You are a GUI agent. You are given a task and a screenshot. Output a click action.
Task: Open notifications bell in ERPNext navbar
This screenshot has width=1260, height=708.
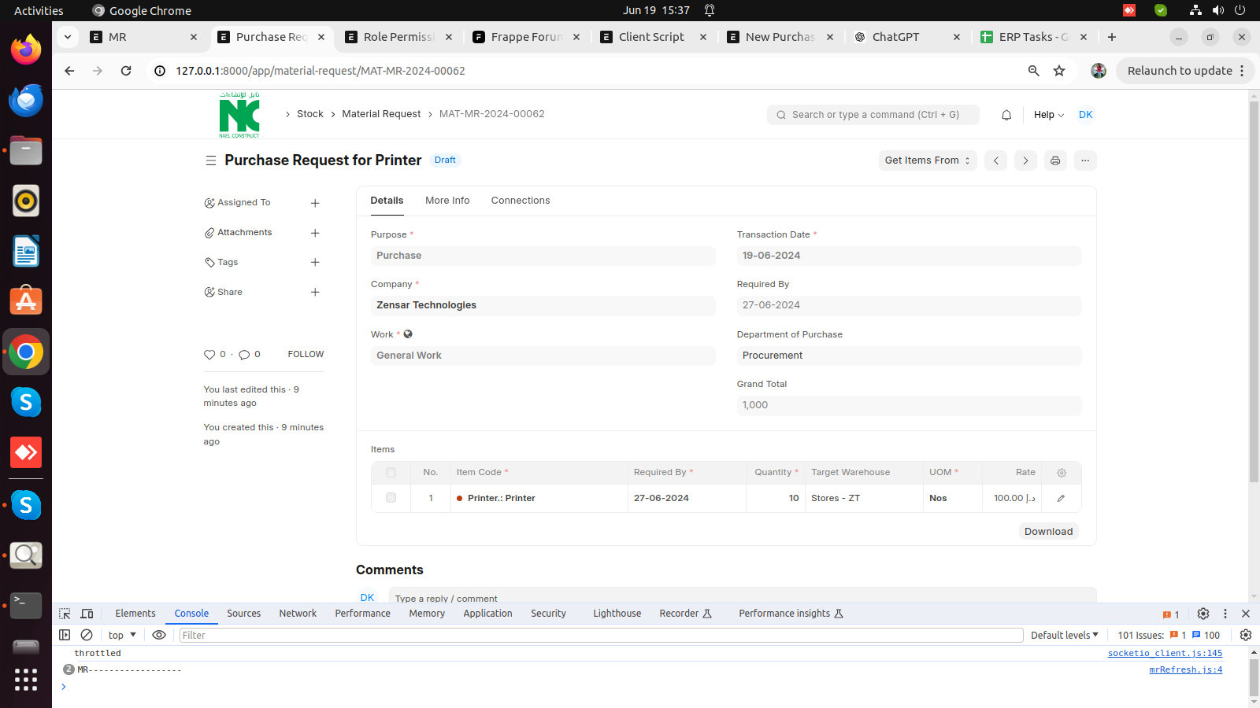[1006, 115]
